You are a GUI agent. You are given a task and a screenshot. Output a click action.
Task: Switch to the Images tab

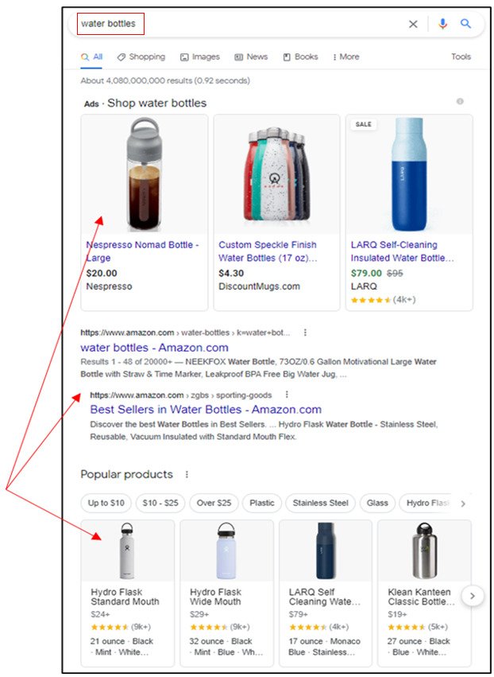(200, 57)
